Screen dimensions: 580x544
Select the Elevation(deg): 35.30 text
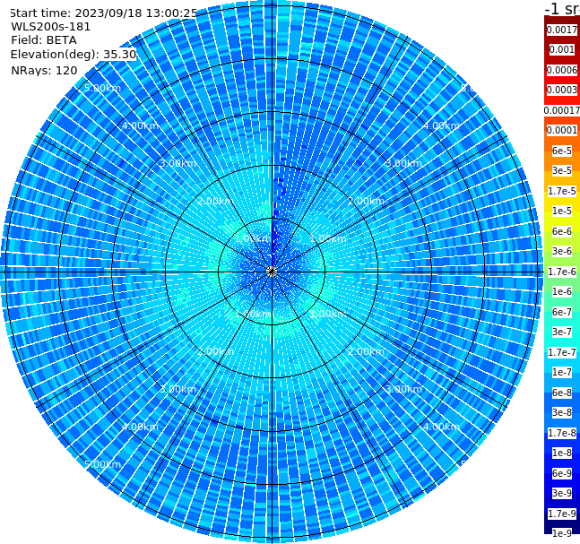[x=74, y=55]
